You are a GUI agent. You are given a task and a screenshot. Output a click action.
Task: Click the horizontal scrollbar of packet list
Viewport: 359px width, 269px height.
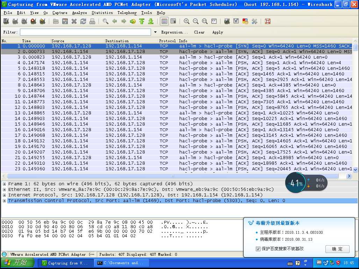point(173,176)
